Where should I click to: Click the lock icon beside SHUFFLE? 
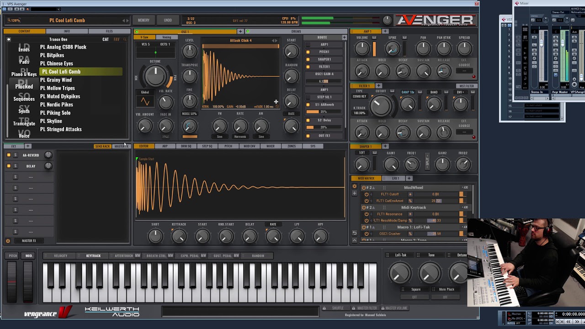324,308
